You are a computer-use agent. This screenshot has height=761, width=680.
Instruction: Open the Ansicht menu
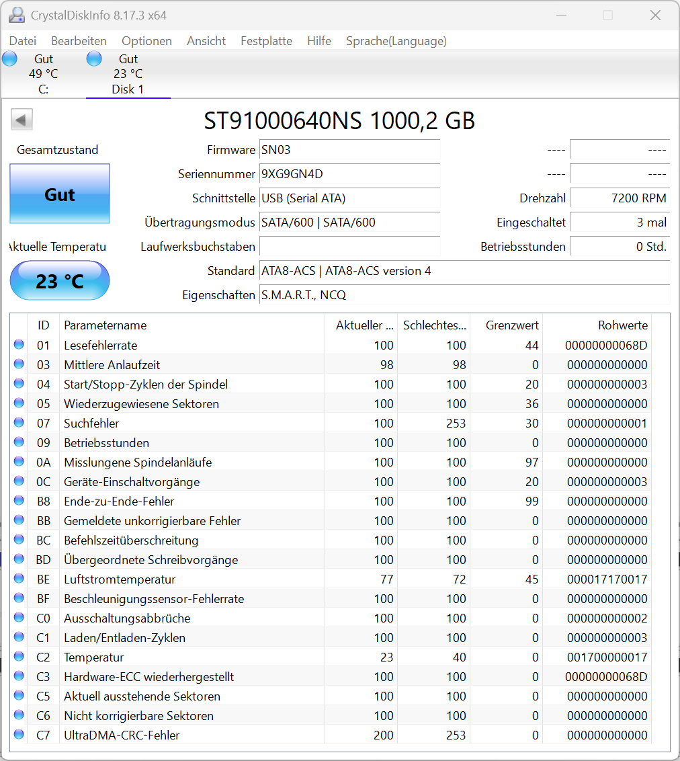point(206,41)
